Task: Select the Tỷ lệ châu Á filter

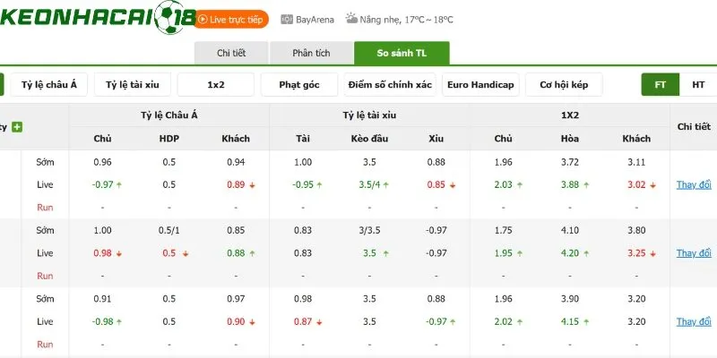Action: pyautogui.click(x=49, y=85)
